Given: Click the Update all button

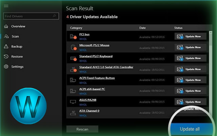Looking at the screenshot, I should click(191, 129).
